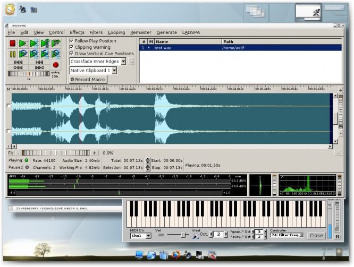This screenshot has height=267, width=354.
Task: Uncheck Draw Vertical Cue Positions
Action: pos(72,54)
